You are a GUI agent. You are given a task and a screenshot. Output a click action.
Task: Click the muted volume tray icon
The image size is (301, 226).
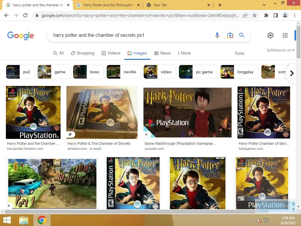click(x=259, y=220)
